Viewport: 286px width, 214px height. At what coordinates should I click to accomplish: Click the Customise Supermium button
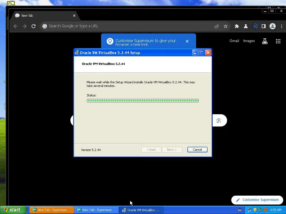tap(257, 200)
